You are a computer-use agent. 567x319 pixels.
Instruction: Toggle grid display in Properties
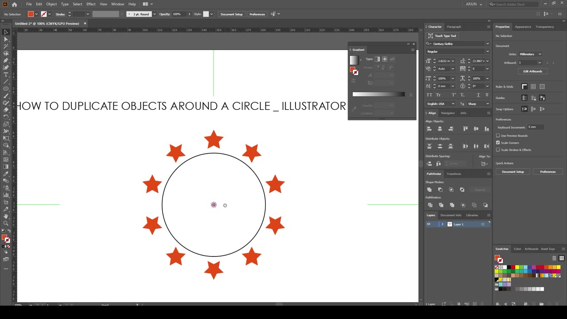533,87
